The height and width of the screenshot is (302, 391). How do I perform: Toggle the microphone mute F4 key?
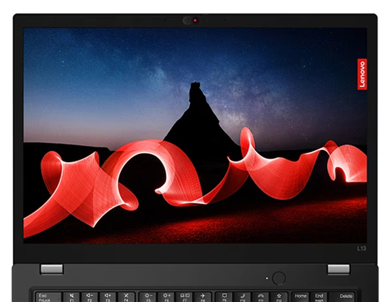126,297
